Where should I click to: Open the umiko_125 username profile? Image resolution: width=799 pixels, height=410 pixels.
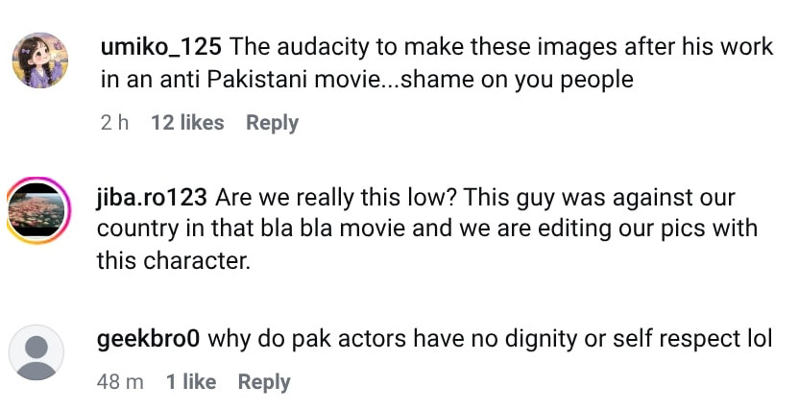[x=160, y=46]
